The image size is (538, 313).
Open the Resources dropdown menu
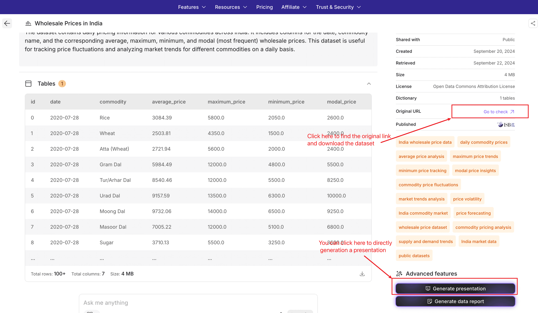[x=231, y=7]
